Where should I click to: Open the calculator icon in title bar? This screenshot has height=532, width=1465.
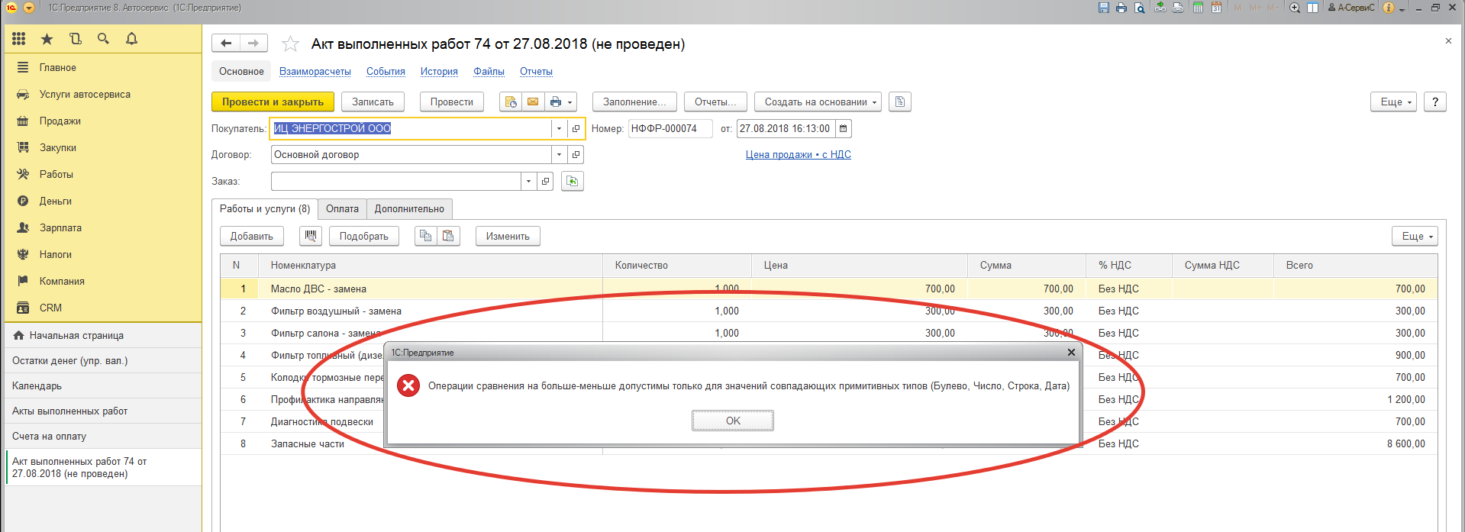click(x=1198, y=8)
